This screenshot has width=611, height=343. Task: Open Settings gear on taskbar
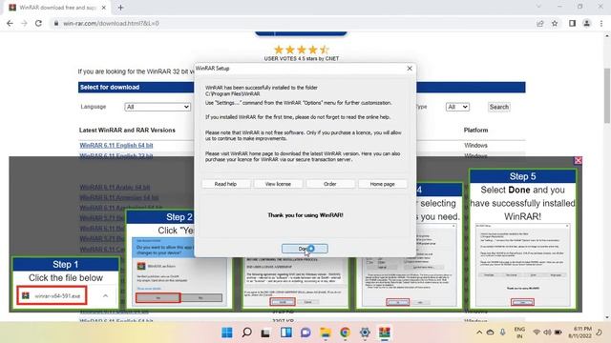pyautogui.click(x=365, y=333)
